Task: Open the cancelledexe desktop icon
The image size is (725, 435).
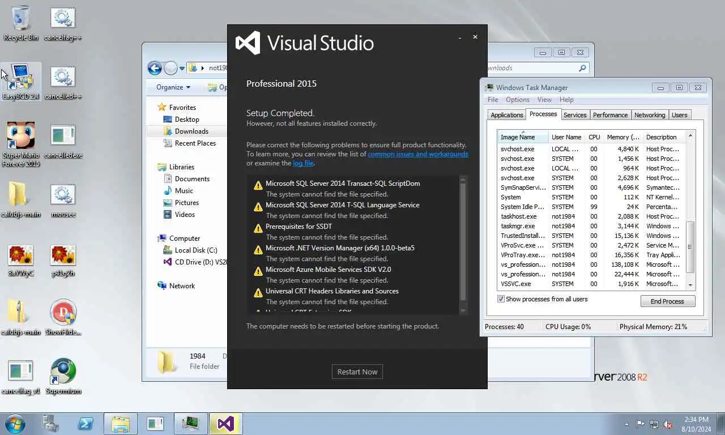Action: [x=63, y=140]
